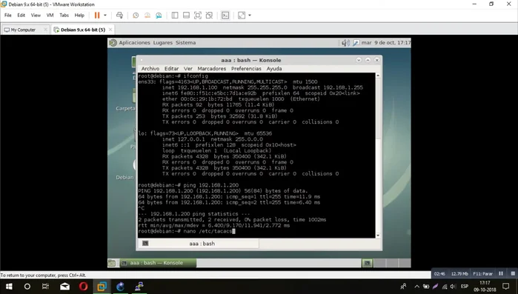Click the nano /etc/tacacs command line
Viewport: 518px width, 294px height.
click(x=187, y=231)
